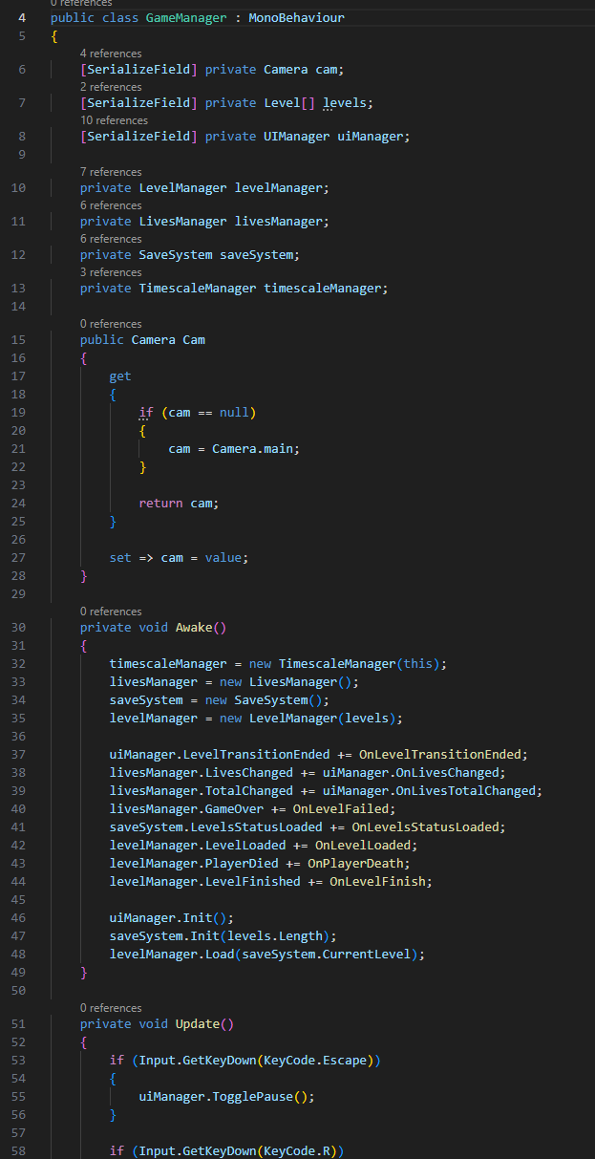Viewport: 595px width, 1159px height.
Task: Click the MonoBehaviour base class
Action: tap(297, 18)
